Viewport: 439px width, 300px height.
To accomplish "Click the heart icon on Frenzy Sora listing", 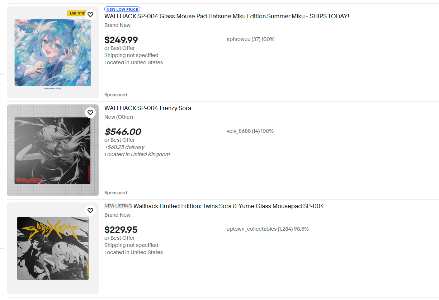I will (x=90, y=113).
